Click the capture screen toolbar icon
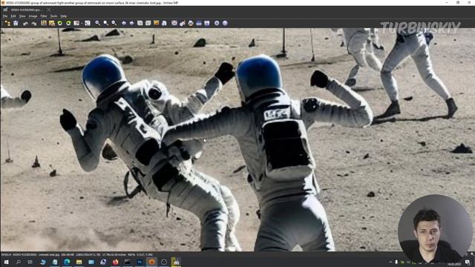The image size is (475, 267). click(x=207, y=23)
